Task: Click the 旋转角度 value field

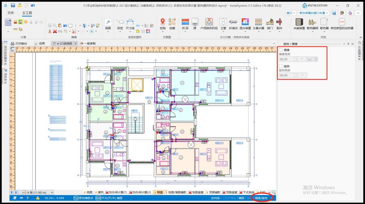Action: (x=288, y=75)
